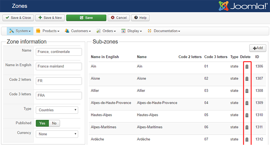The width and height of the screenshot is (270, 145).
Task: Open the Currency dropdown showing None
Action: 57,134
